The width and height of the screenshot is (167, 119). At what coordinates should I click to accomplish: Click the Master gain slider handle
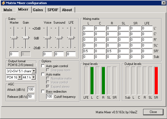tap(14, 37)
